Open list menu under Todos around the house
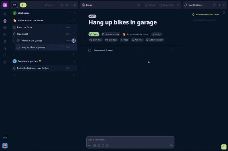 pos(74,54)
